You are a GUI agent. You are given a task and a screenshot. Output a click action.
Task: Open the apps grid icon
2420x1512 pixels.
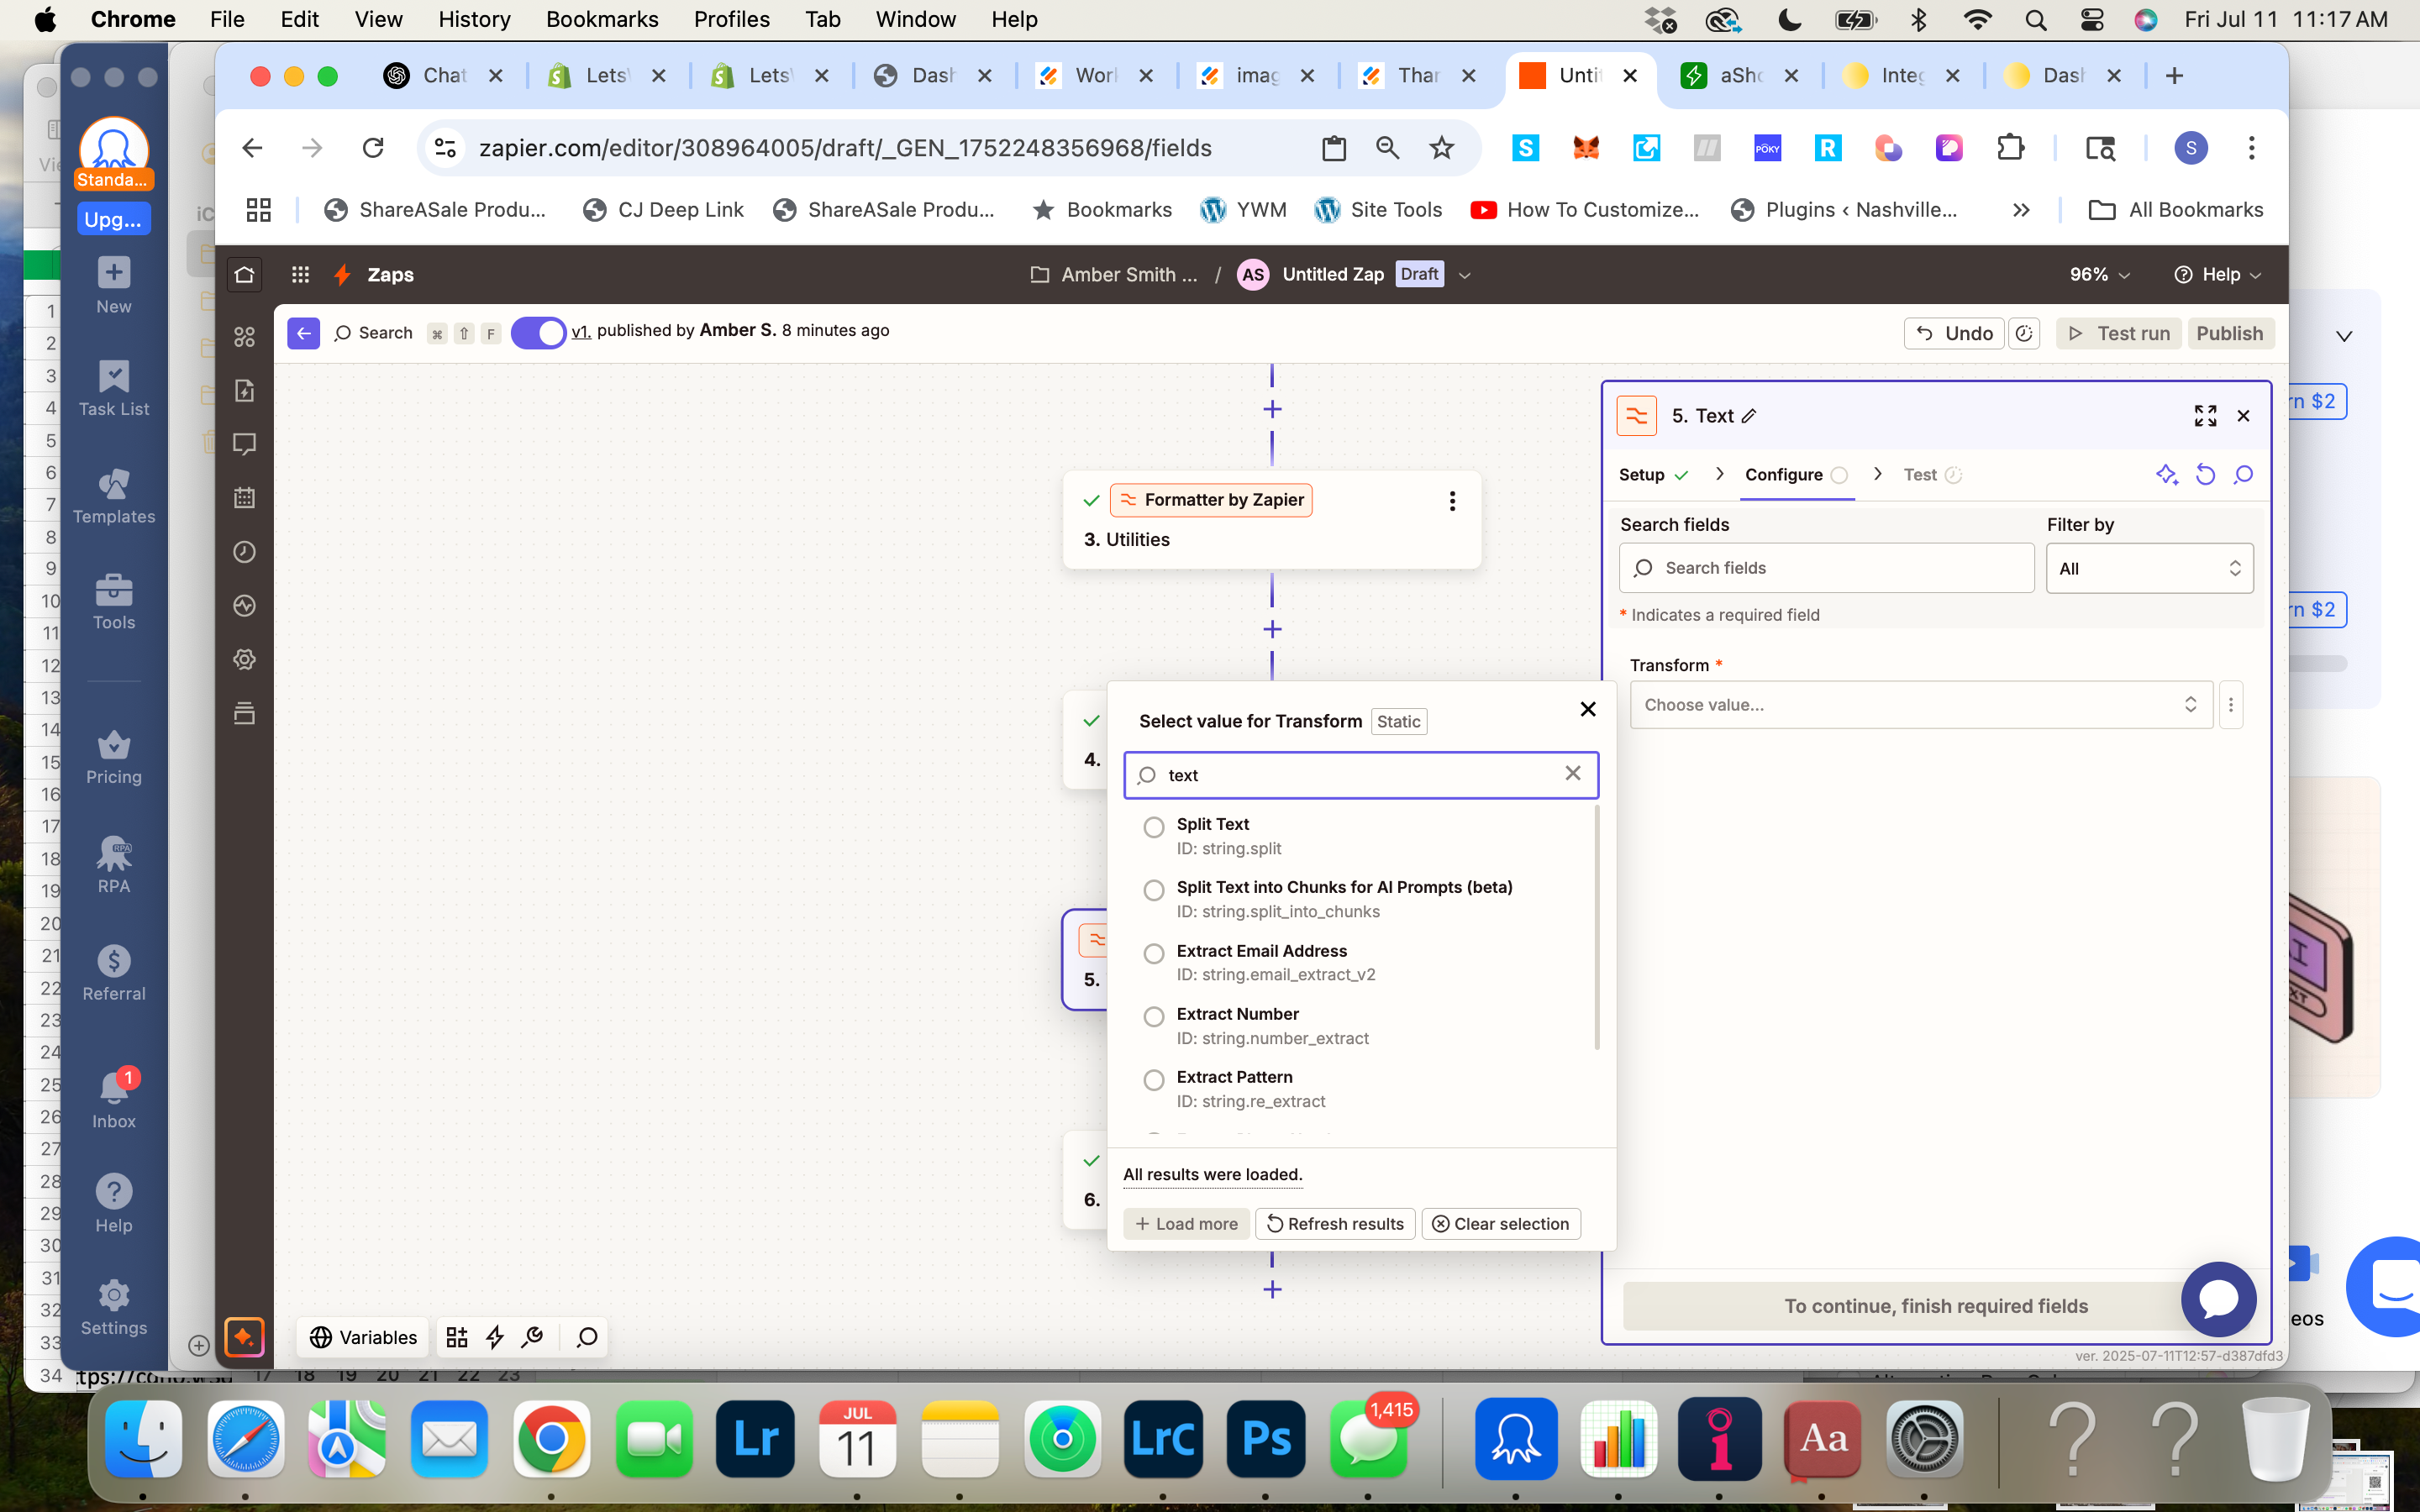coord(300,274)
